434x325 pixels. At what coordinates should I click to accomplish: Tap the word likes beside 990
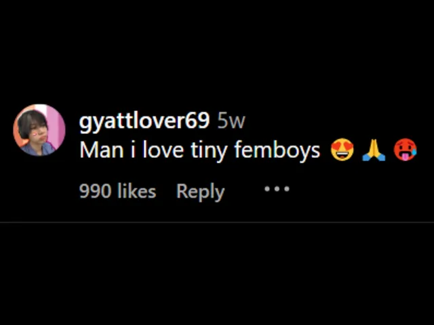[x=136, y=192]
